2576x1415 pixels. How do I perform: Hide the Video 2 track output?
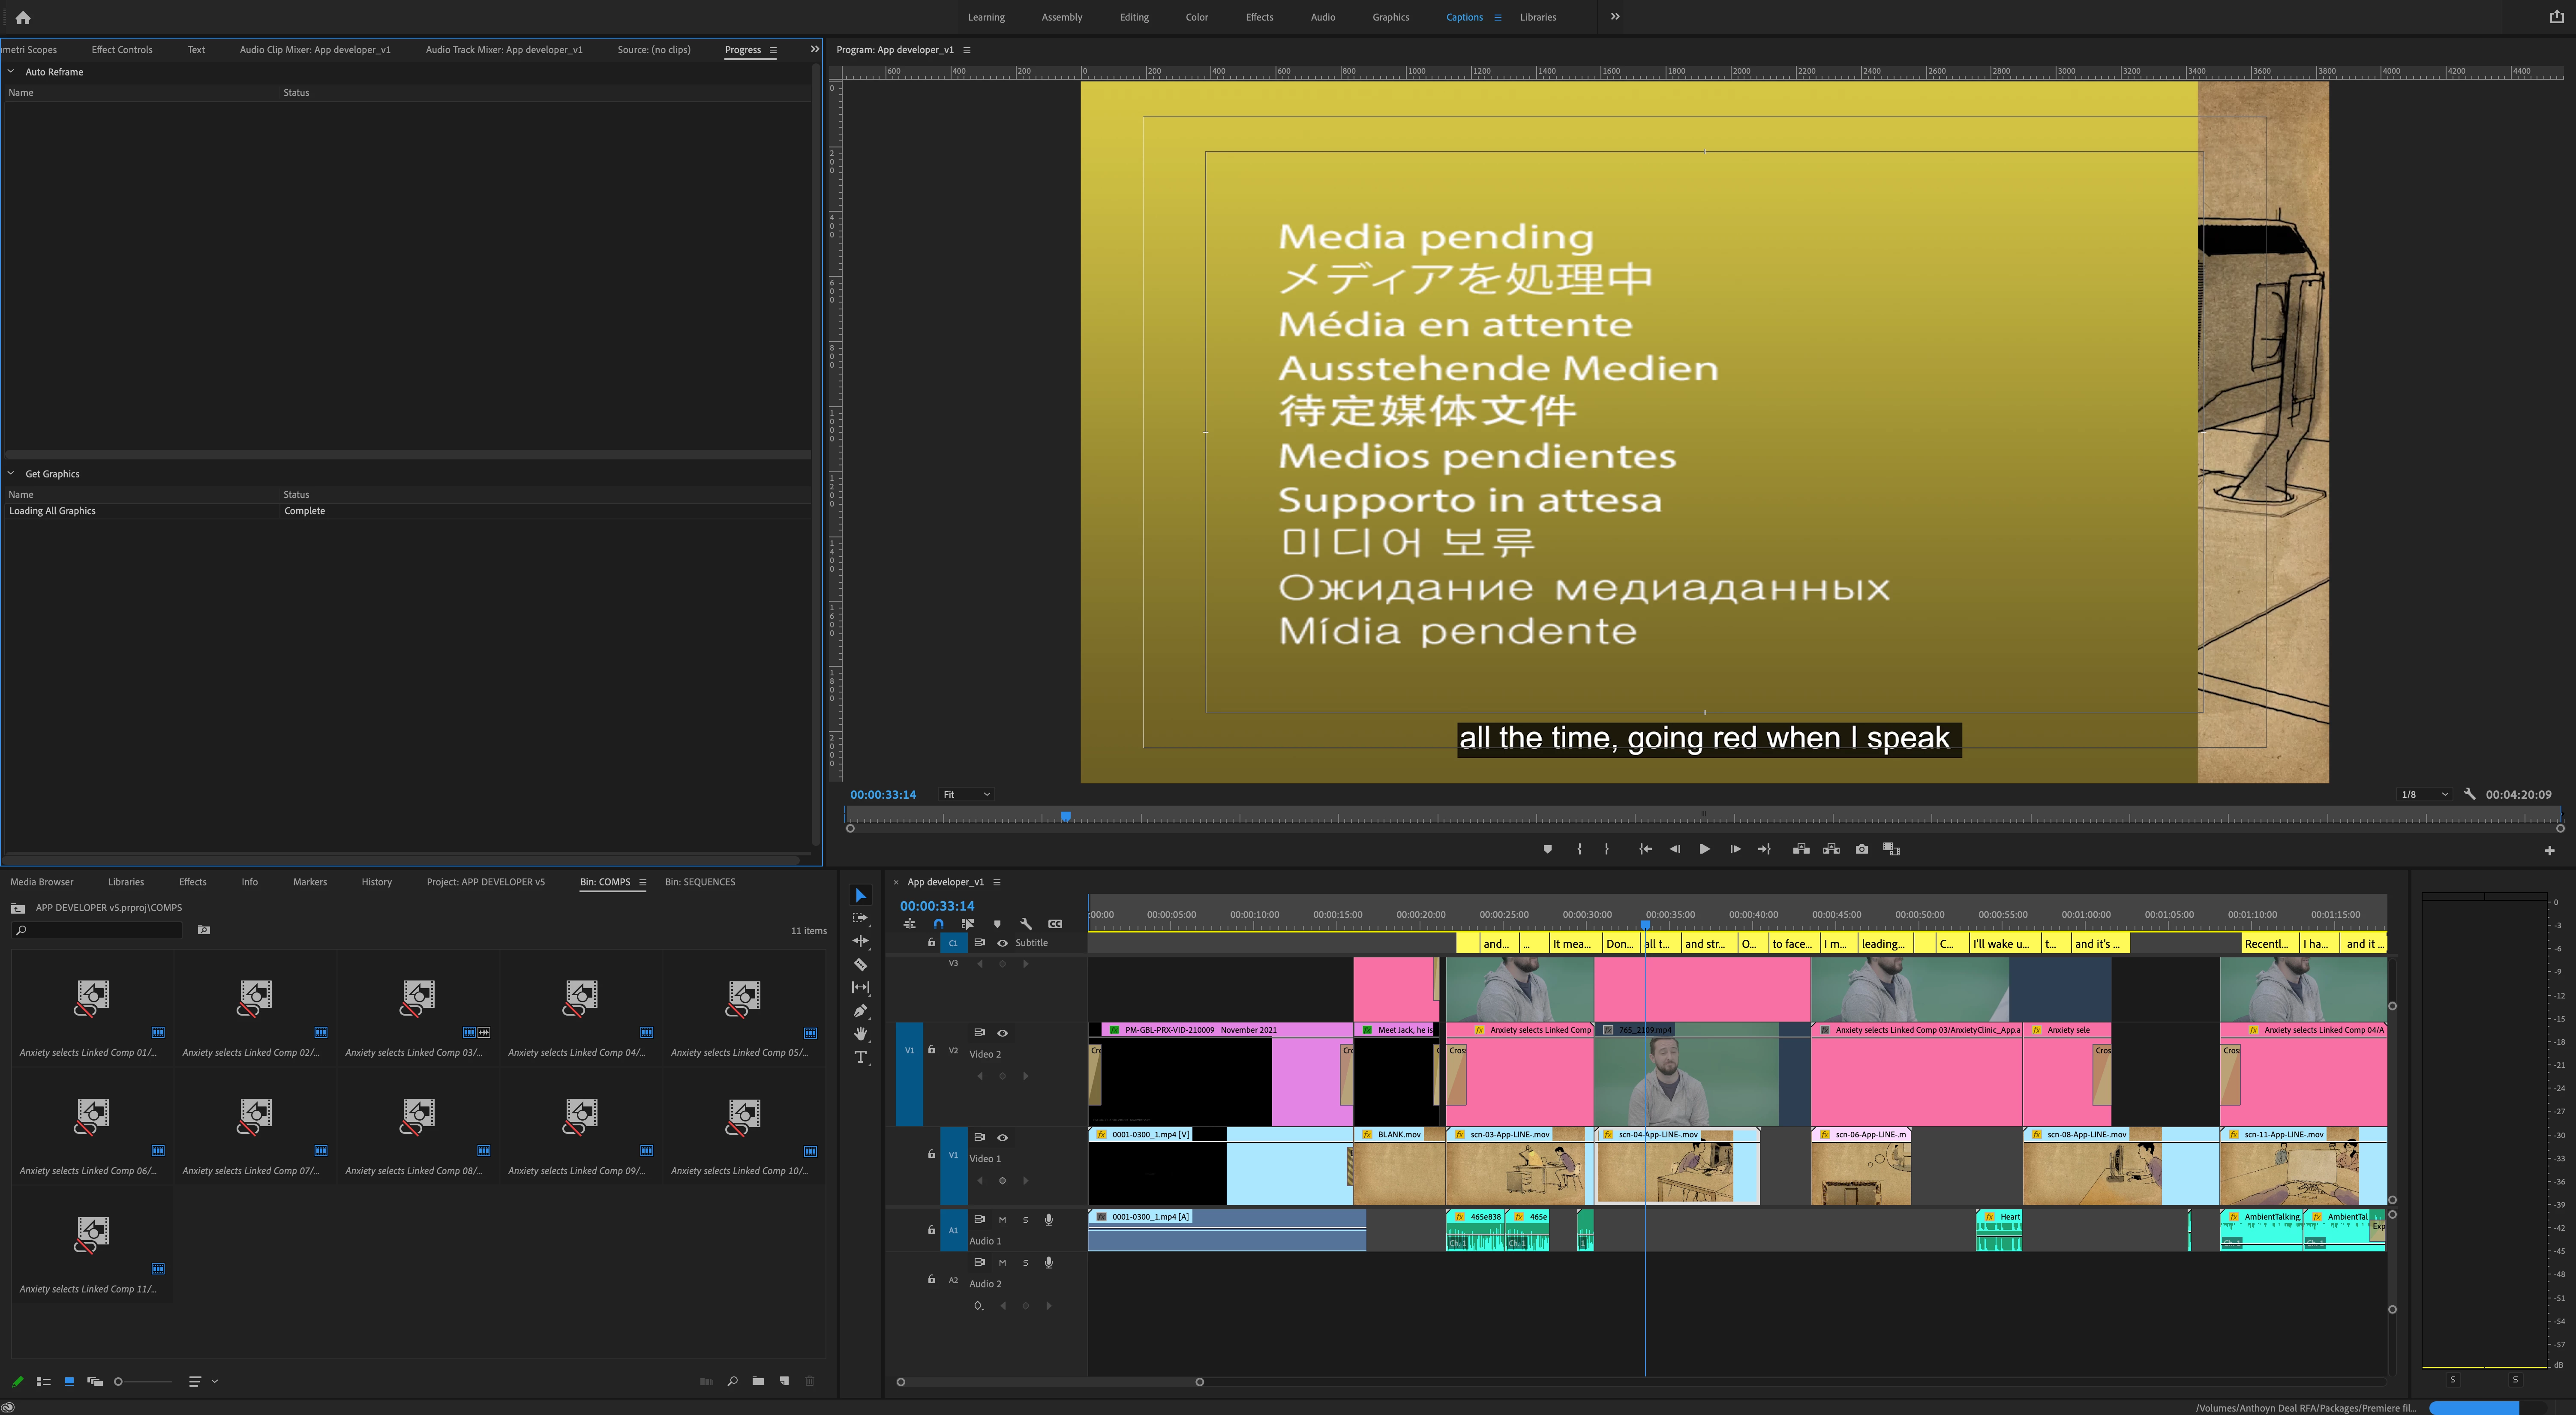click(x=1002, y=1033)
